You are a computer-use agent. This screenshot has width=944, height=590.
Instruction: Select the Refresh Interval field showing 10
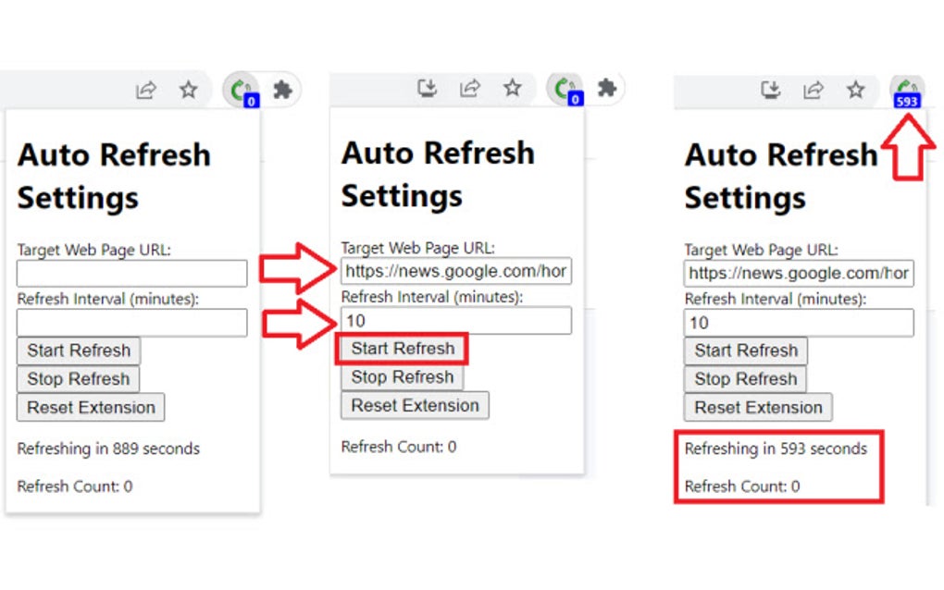[455, 321]
